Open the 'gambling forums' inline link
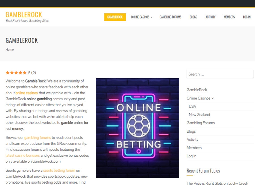Viewport: 255px width, 185px height. pyautogui.click(x=38, y=138)
